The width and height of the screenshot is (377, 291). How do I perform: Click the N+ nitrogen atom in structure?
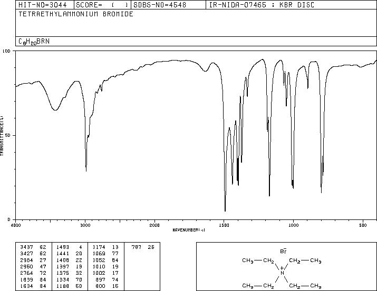(x=282, y=271)
